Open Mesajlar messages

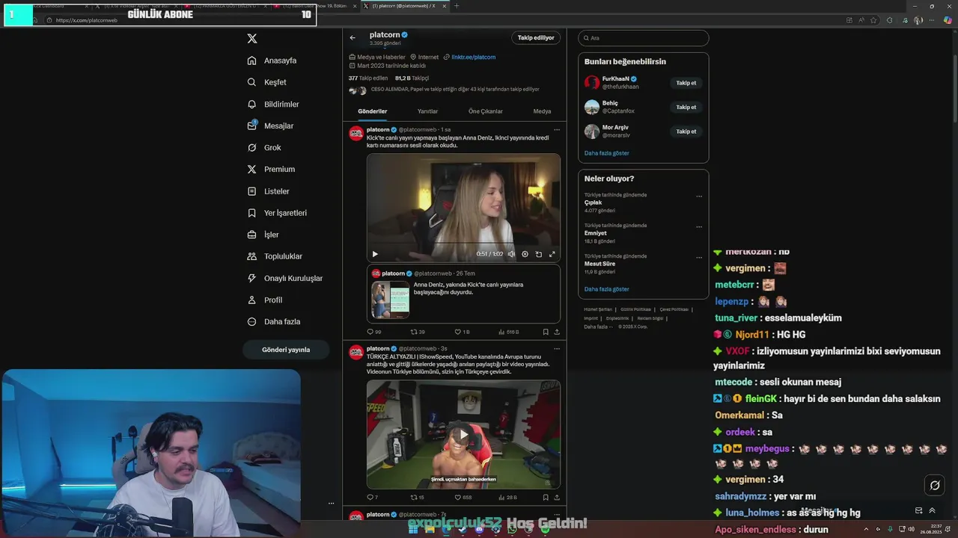[x=271, y=126]
